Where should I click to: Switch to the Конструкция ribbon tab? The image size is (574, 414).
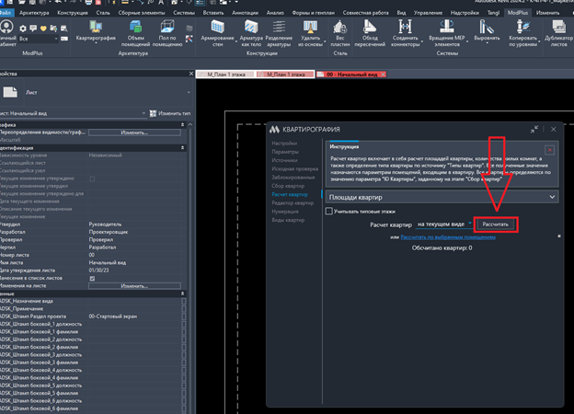coord(73,13)
